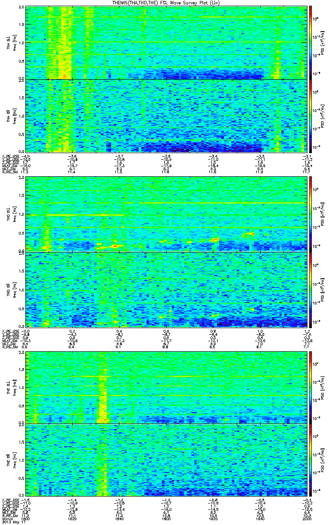
Task: Click the hhmm axis unit label
Action: [x=7, y=519]
